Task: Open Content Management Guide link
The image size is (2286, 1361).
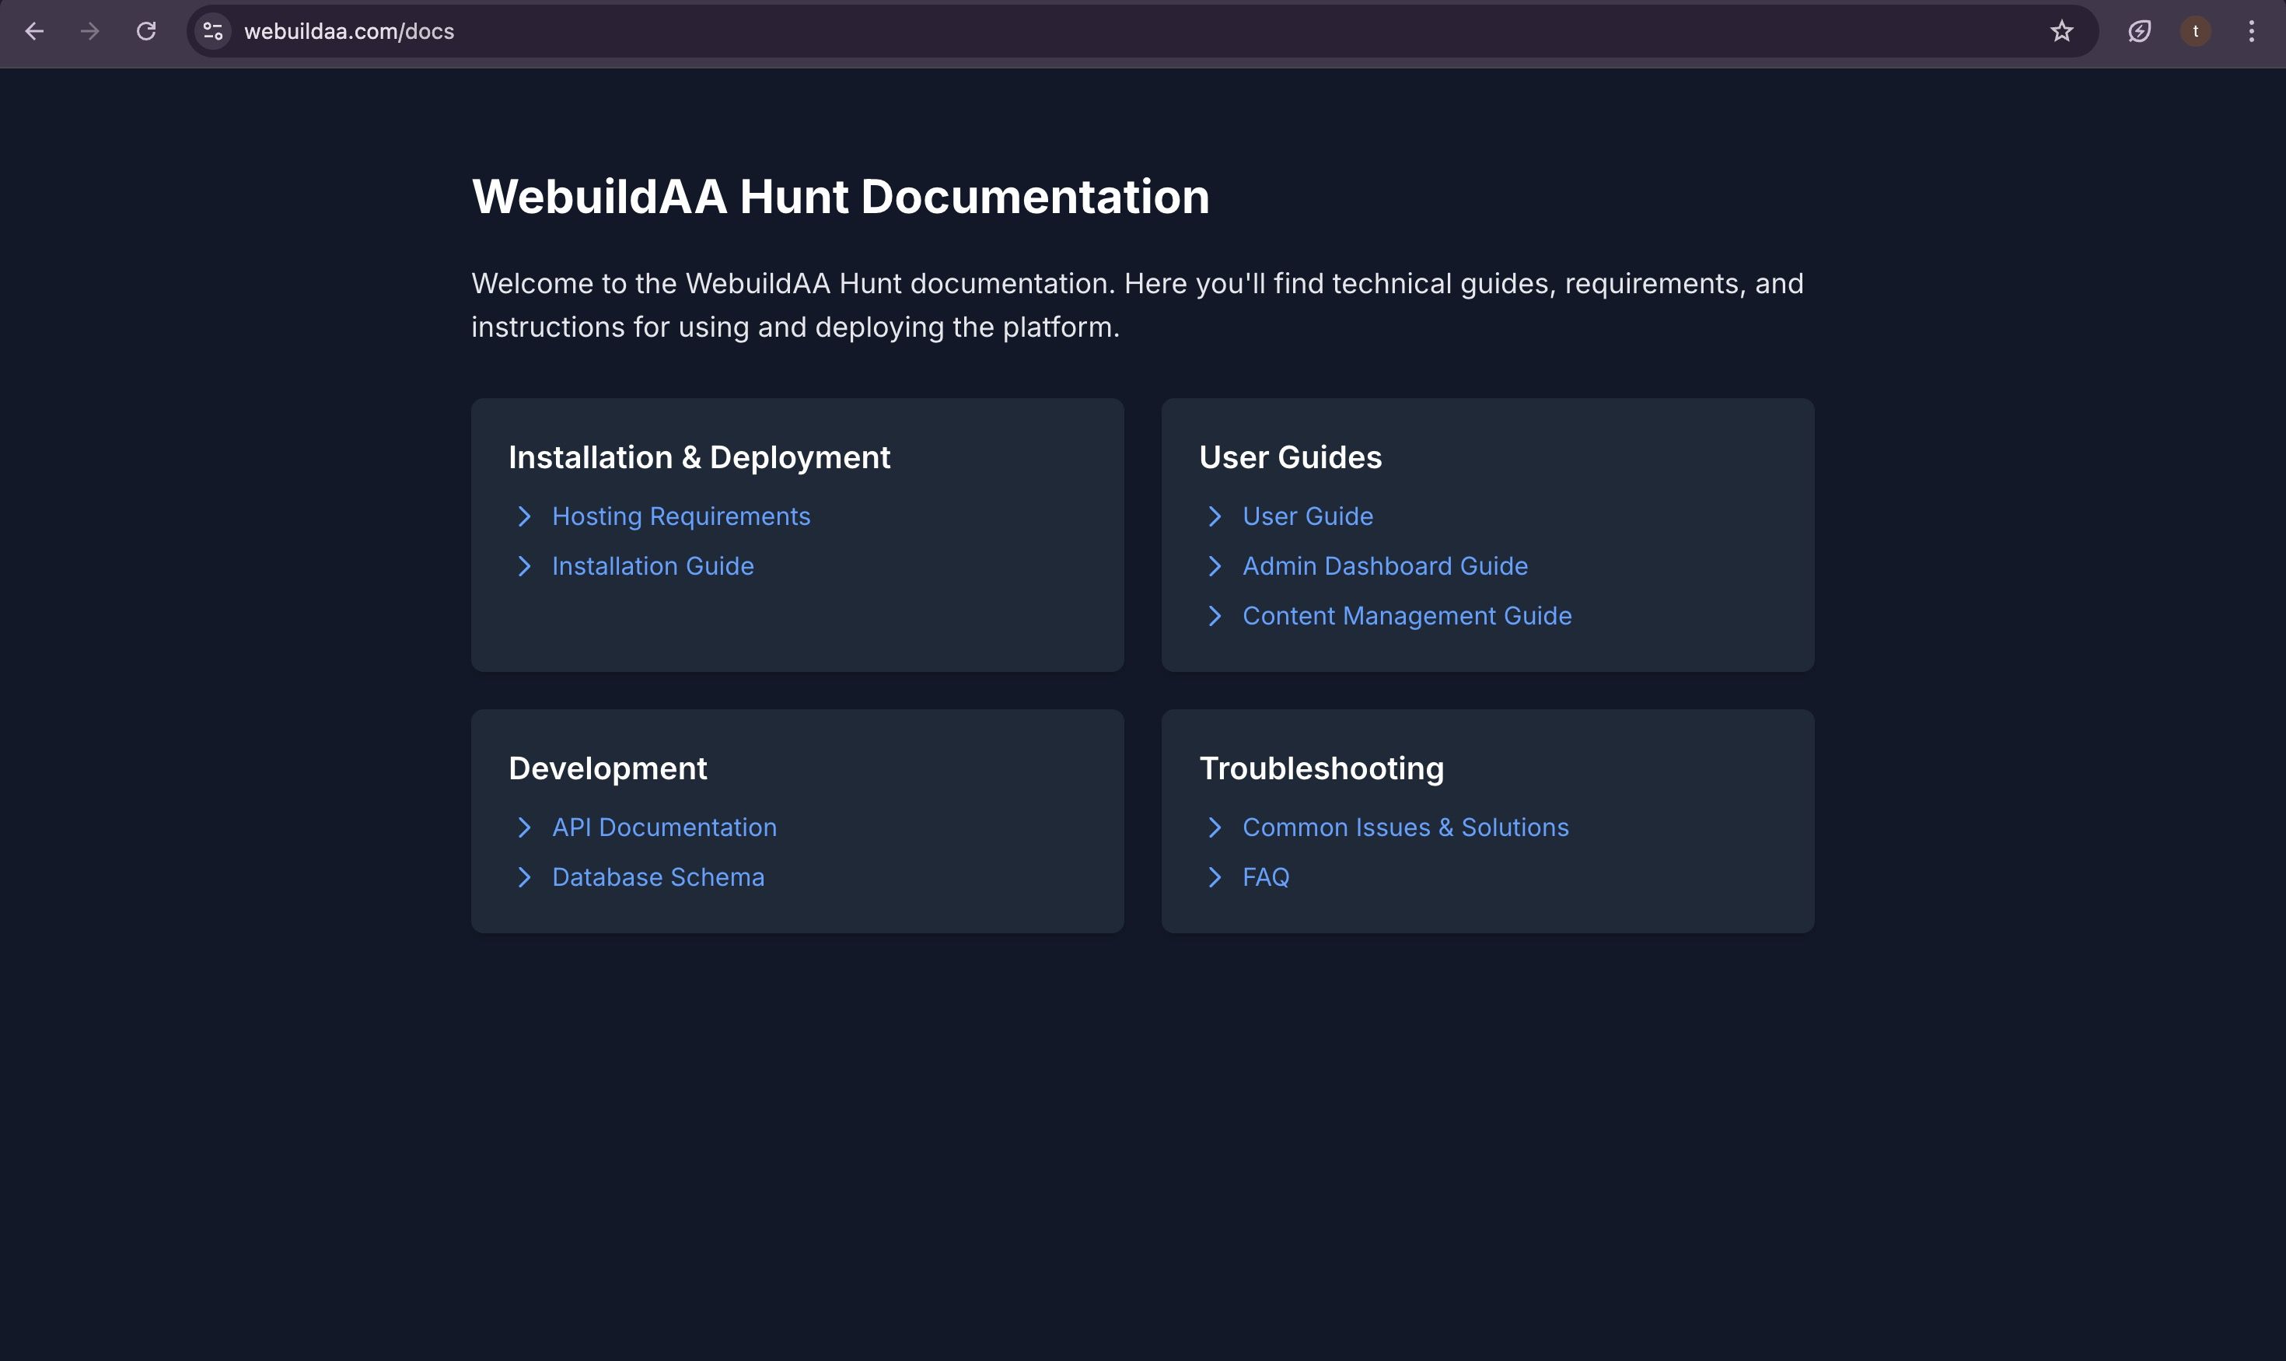Action: tap(1407, 615)
